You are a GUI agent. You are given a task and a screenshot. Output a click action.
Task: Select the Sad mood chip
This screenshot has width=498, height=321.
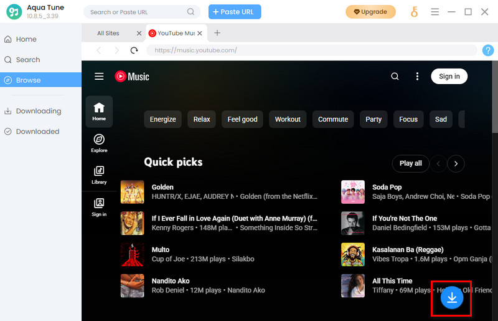pyautogui.click(x=441, y=119)
